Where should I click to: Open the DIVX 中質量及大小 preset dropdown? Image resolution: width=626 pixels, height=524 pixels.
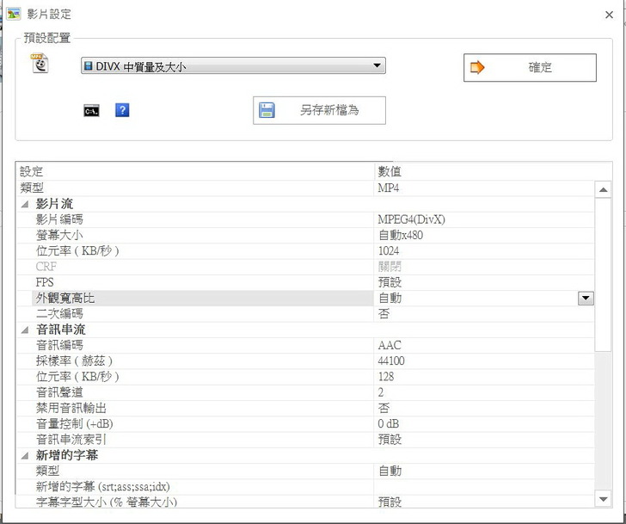tap(232, 66)
